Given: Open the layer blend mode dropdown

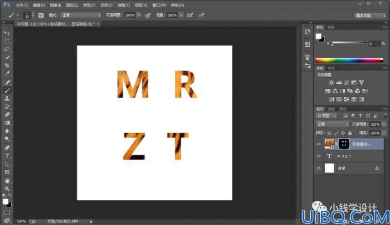Looking at the screenshot, I should point(332,124).
